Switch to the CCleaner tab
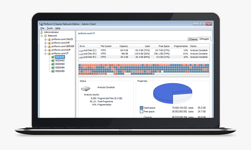Screen dimensions: 251x150 (x=193, y=39)
